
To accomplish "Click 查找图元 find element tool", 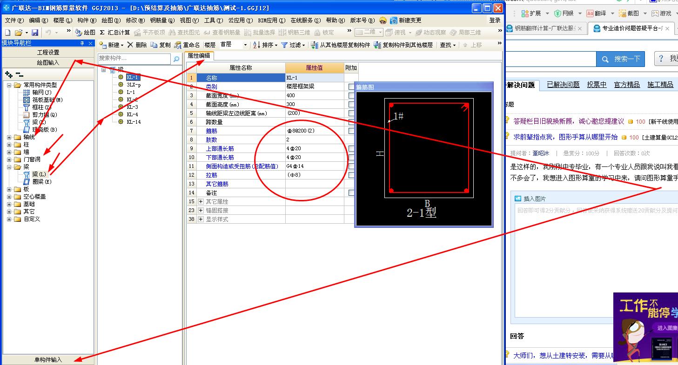I will coord(184,33).
